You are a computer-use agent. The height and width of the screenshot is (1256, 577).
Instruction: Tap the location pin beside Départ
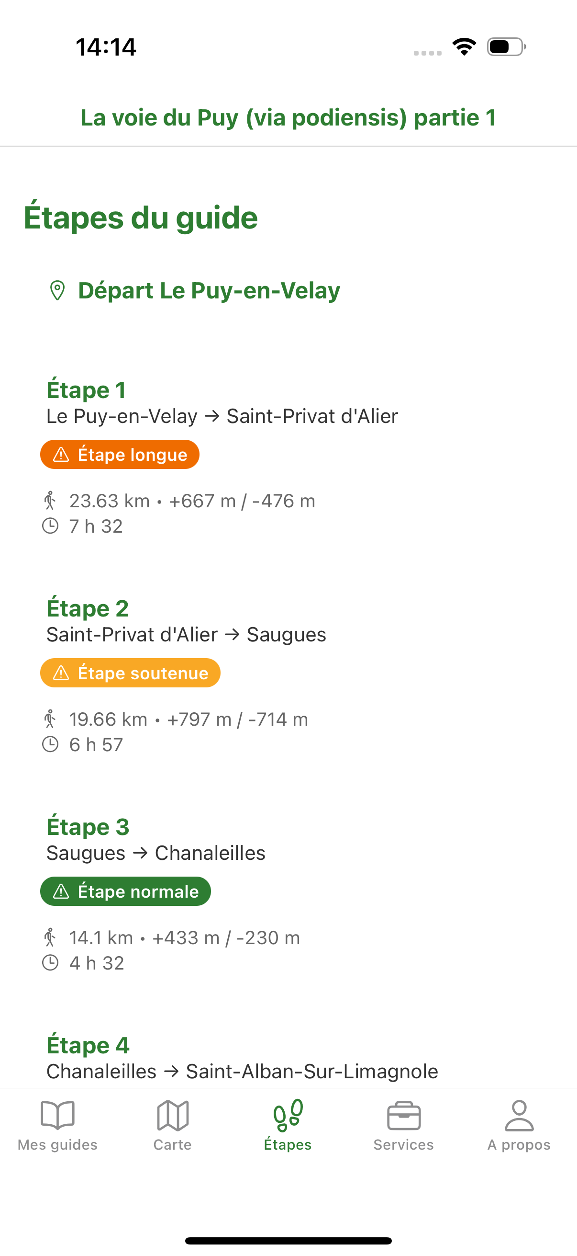[x=57, y=291]
